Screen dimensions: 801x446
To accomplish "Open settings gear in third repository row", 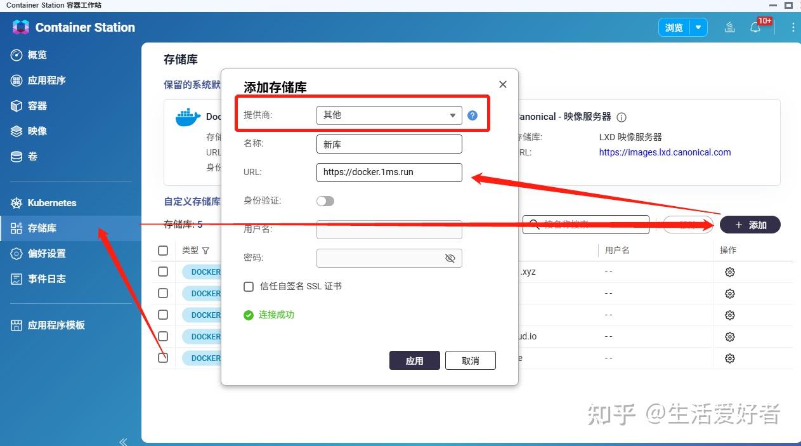I will coord(730,315).
